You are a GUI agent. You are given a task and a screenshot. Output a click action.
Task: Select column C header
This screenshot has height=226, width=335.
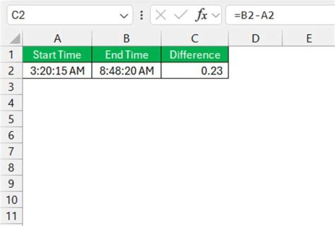(194, 39)
